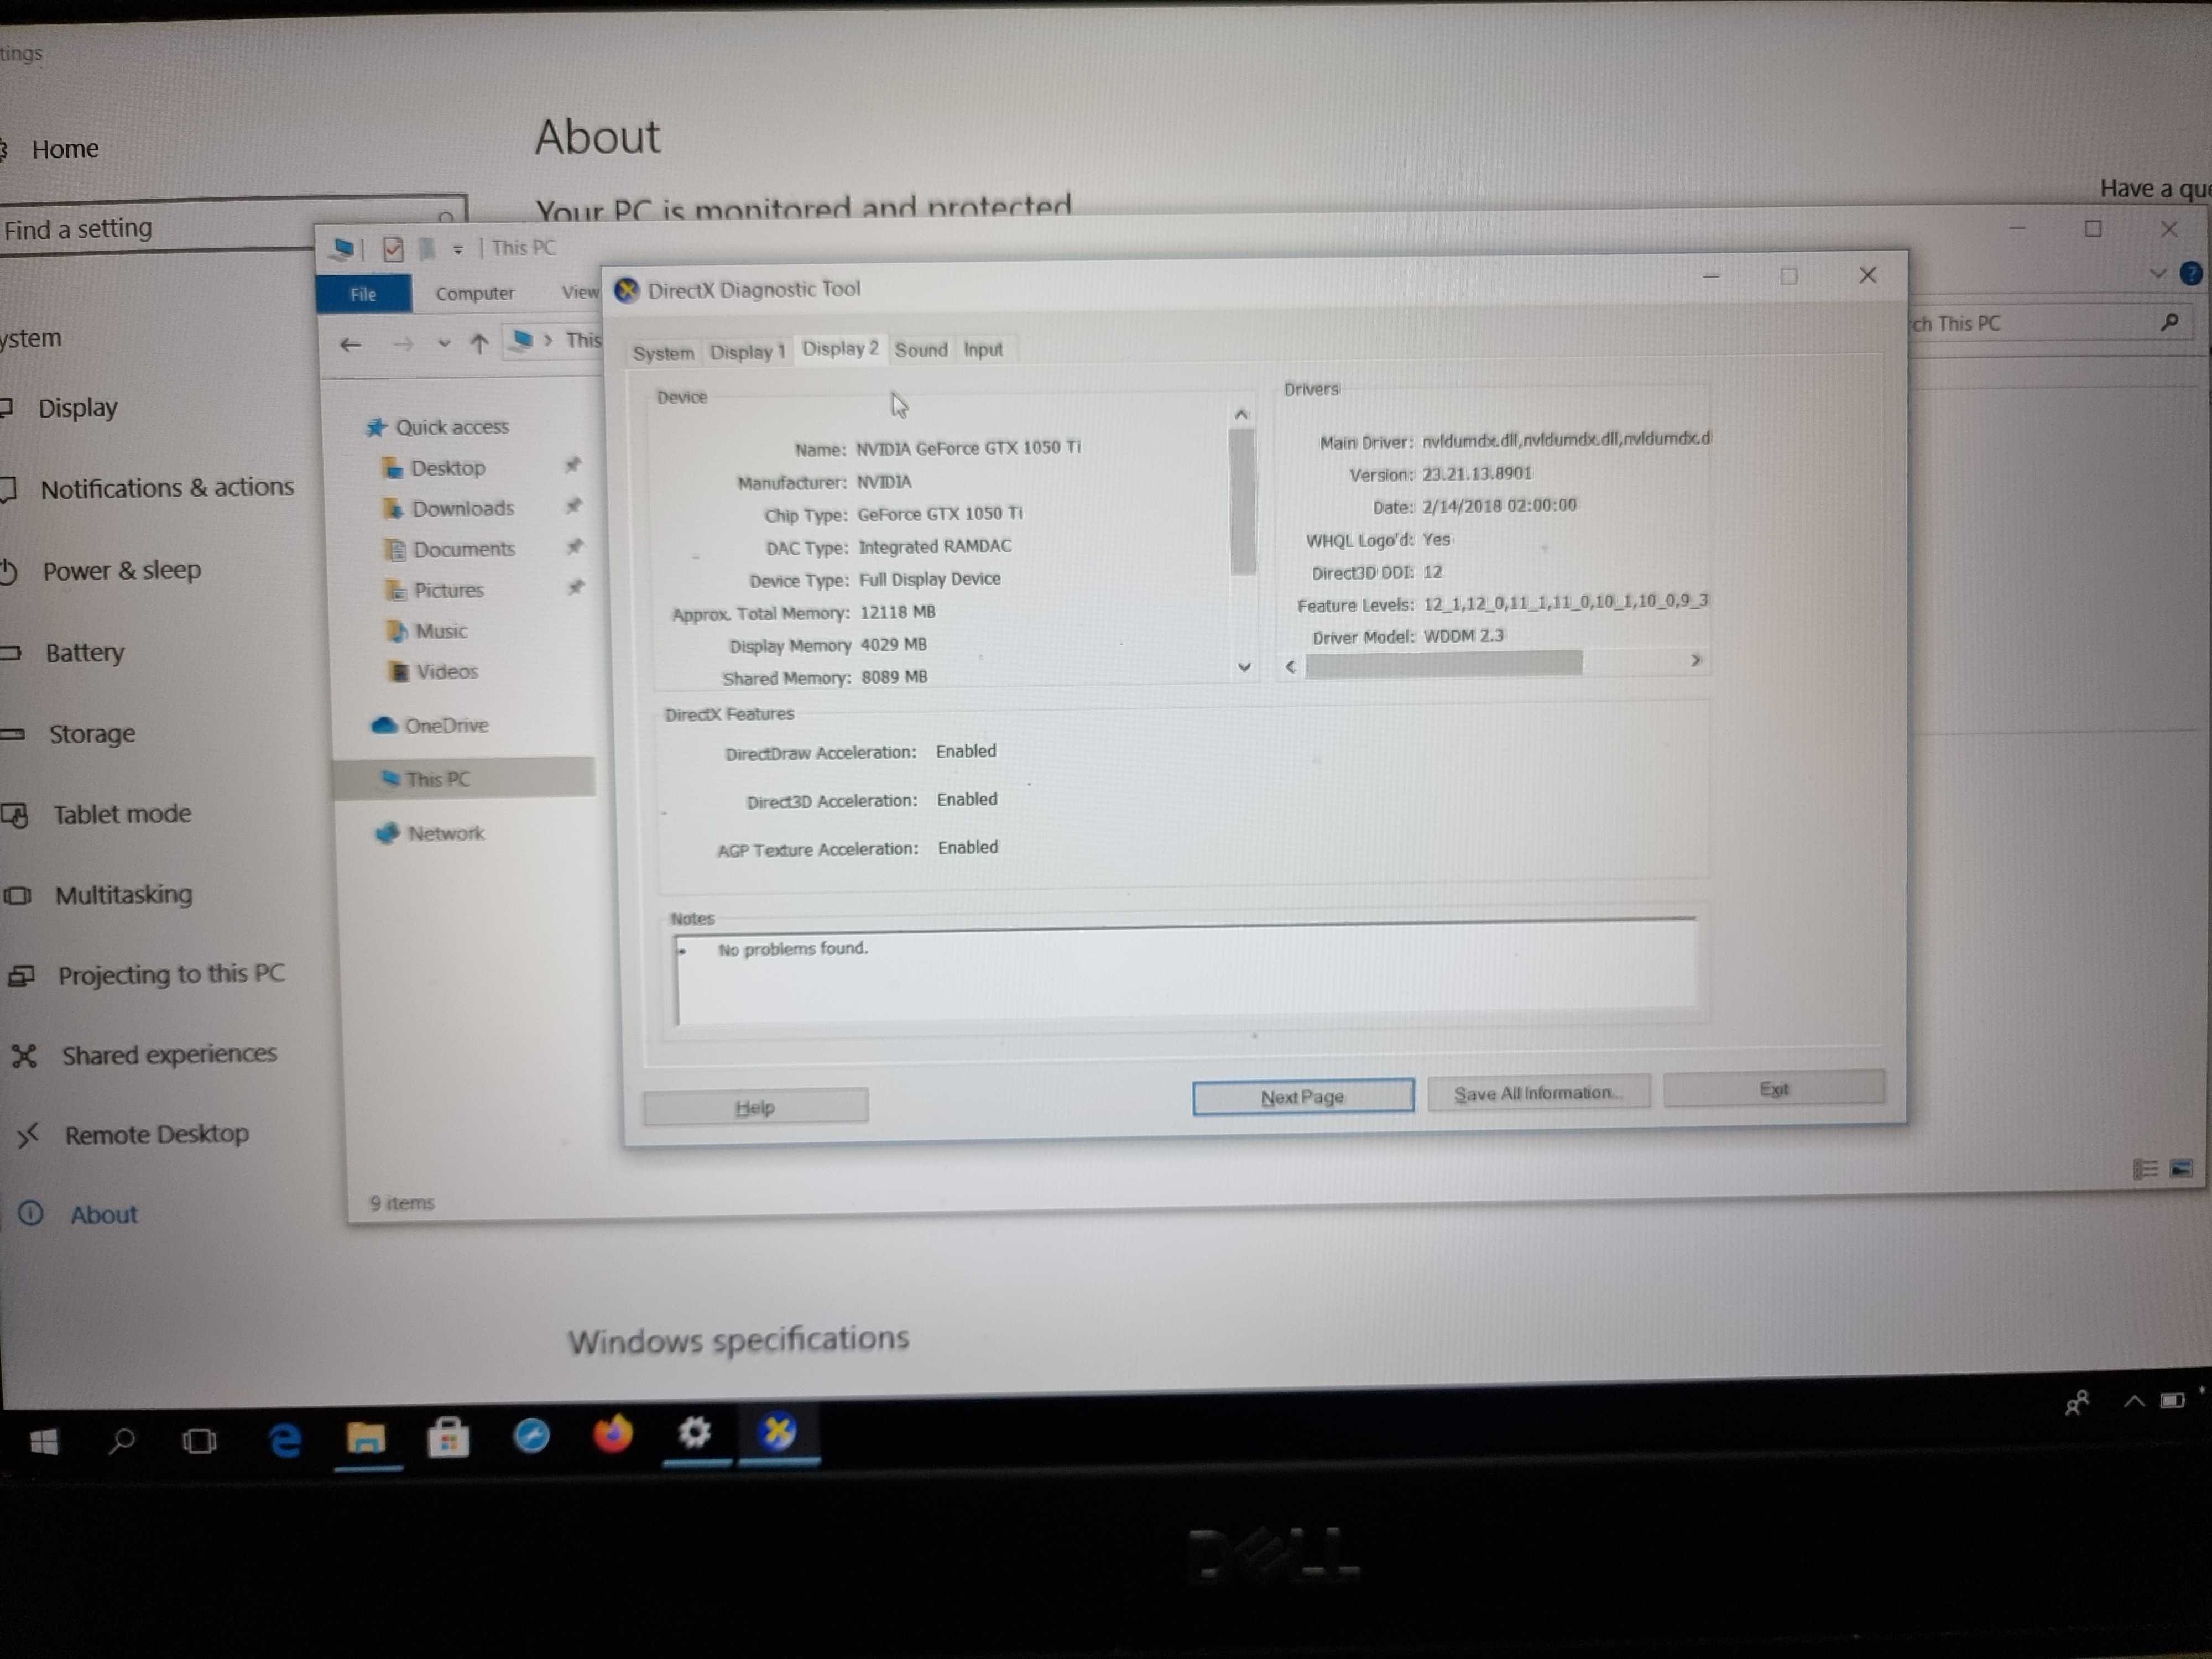Screen dimensions: 2212x1659
Task: Click the File Explorer up arrow
Action: 479,344
